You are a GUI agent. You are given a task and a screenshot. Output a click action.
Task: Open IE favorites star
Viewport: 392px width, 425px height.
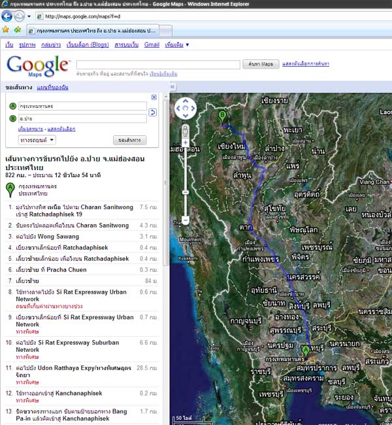click(x=6, y=30)
